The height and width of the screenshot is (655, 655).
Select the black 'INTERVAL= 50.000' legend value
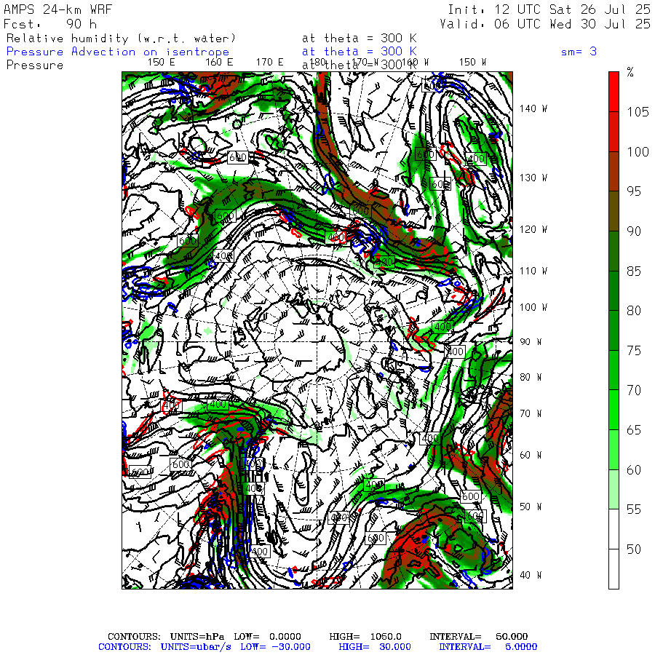coord(479,637)
